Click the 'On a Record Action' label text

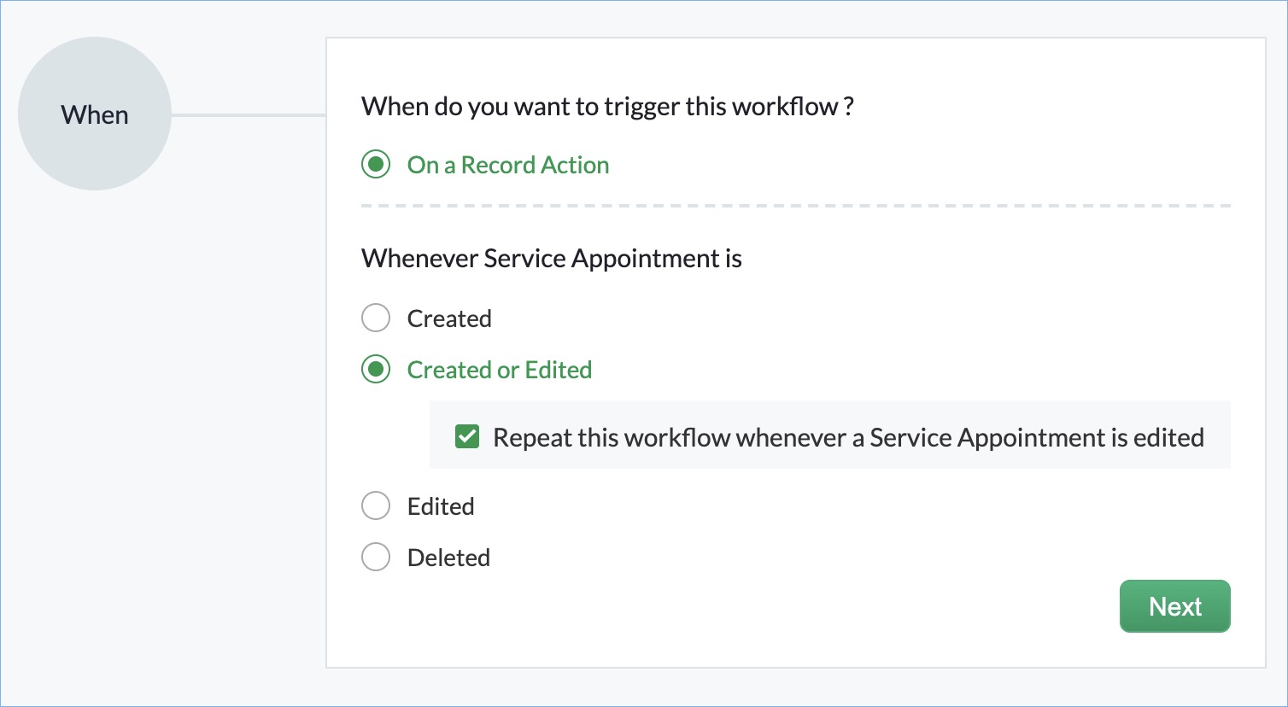click(508, 165)
